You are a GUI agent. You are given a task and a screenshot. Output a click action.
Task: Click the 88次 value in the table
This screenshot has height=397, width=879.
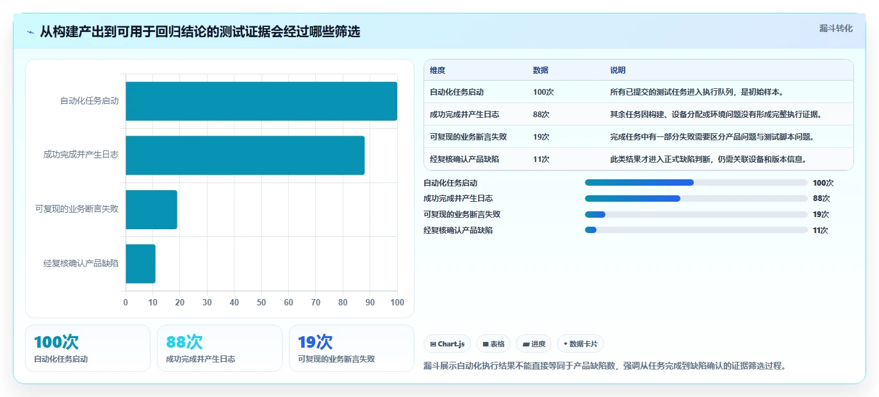pos(541,115)
